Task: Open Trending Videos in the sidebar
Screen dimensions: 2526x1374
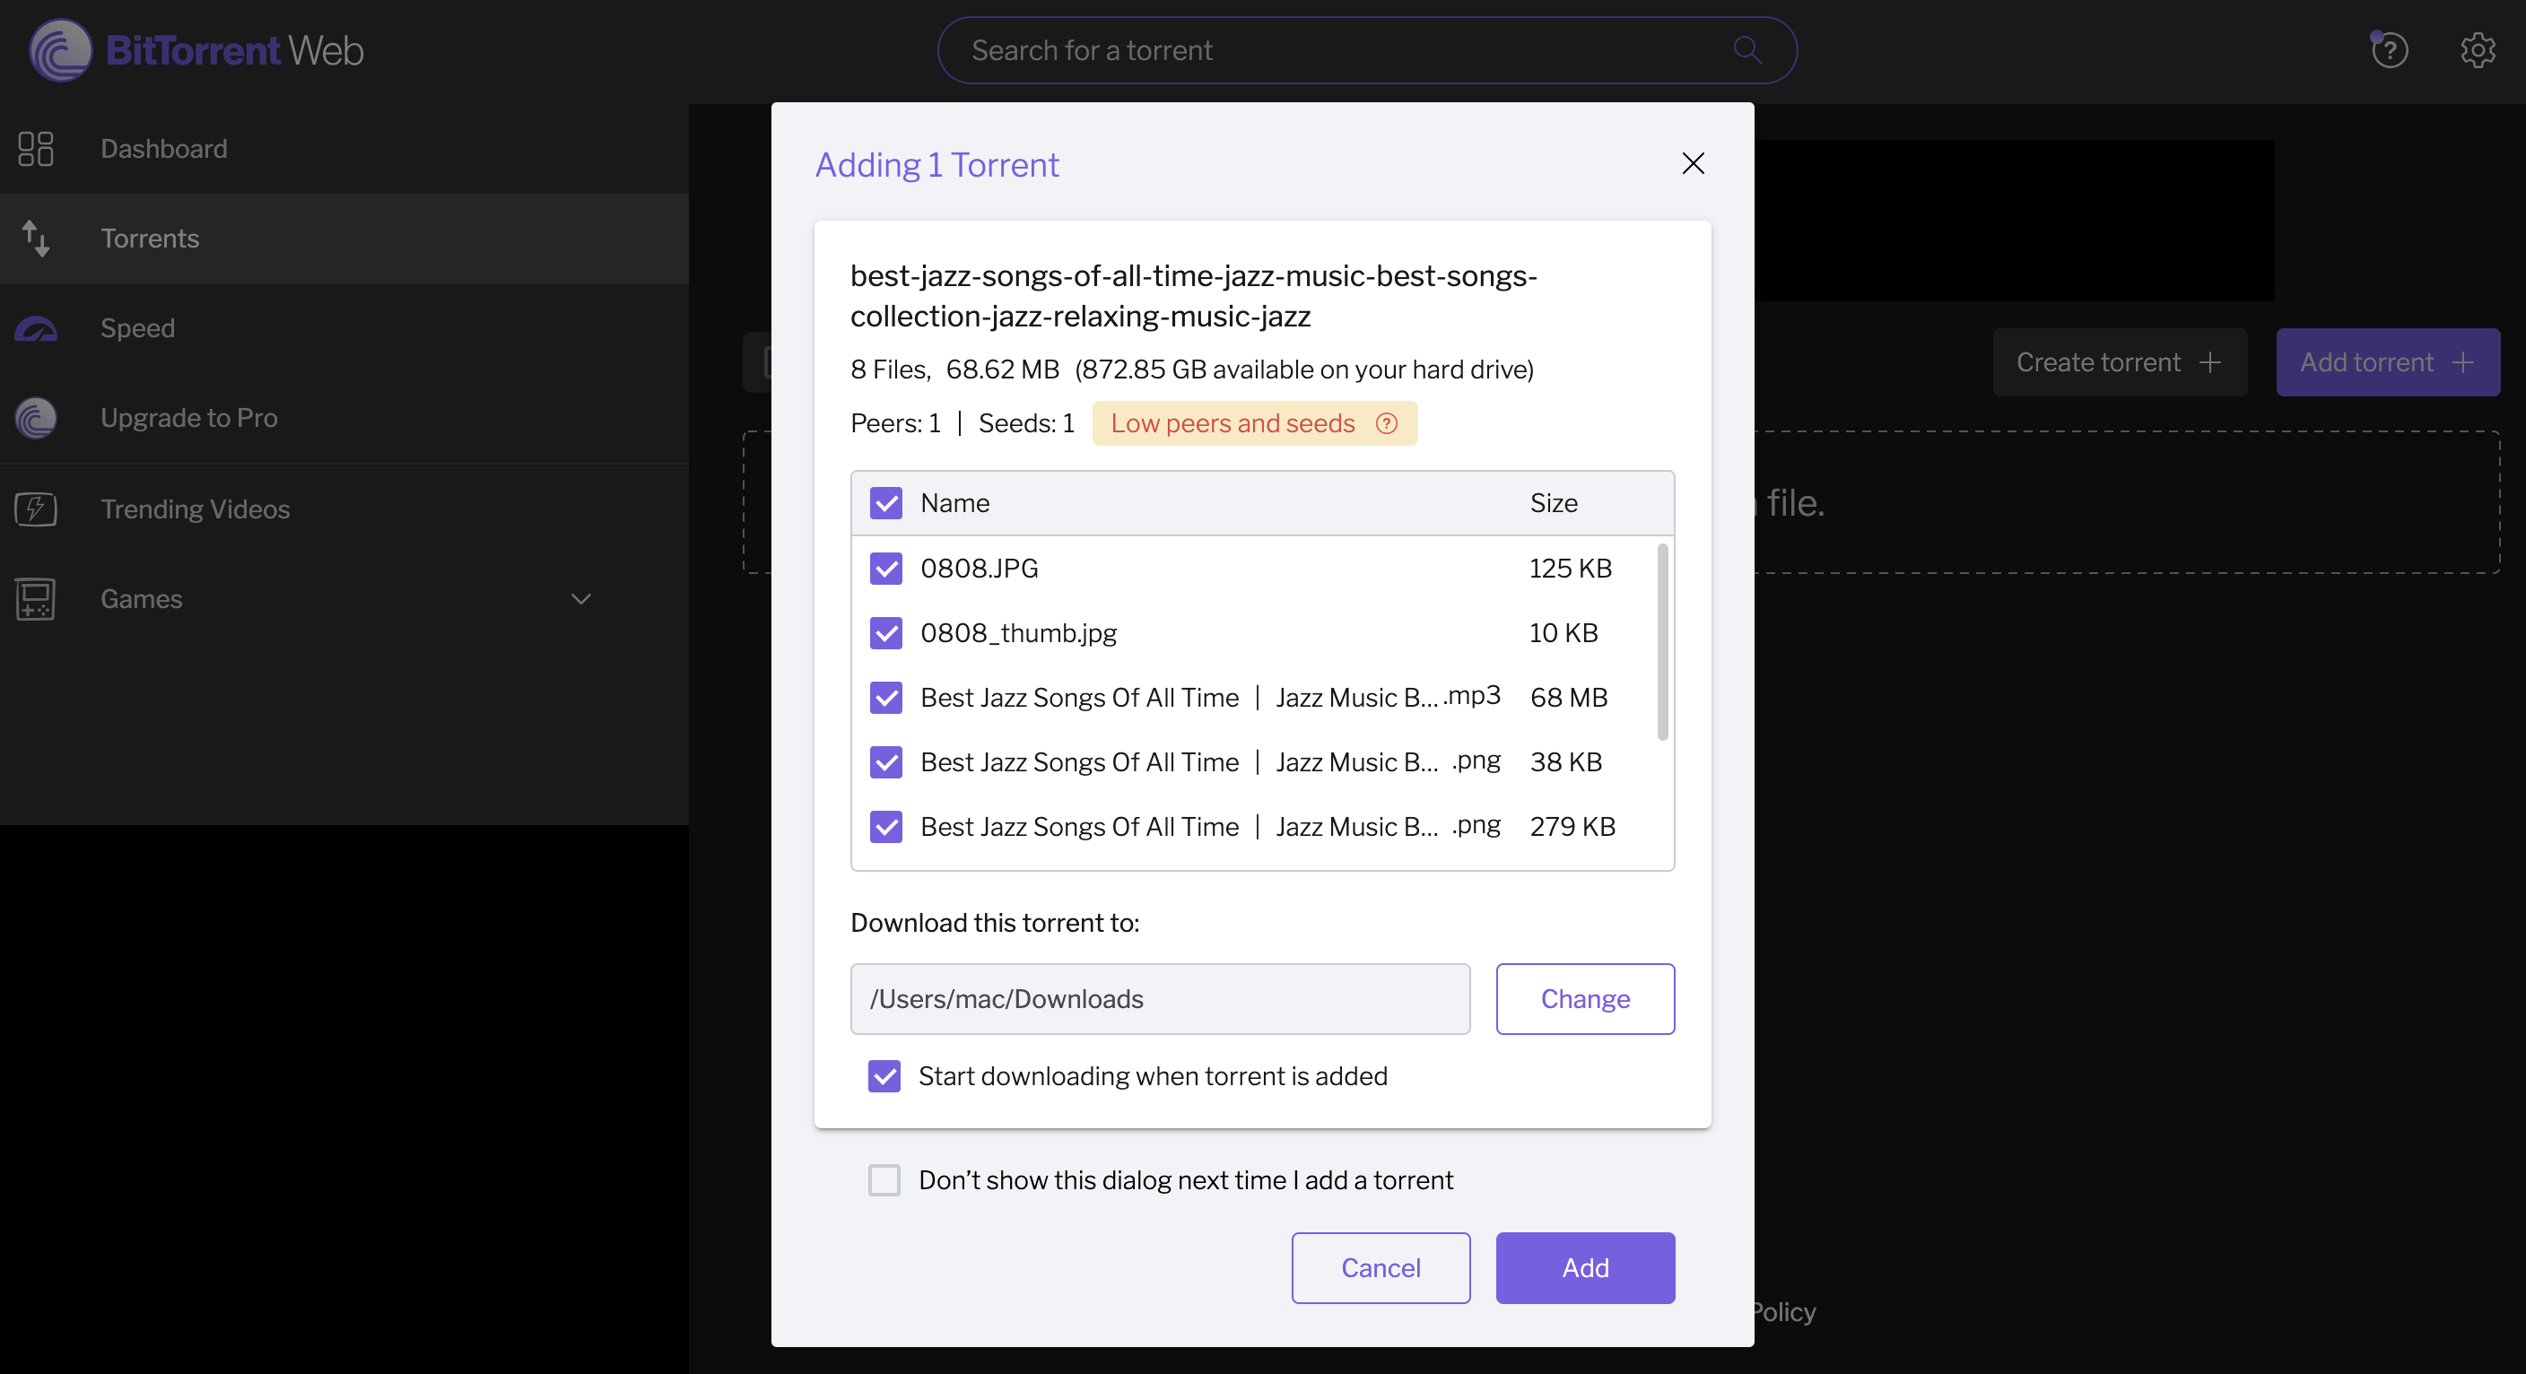Action: click(x=344, y=509)
